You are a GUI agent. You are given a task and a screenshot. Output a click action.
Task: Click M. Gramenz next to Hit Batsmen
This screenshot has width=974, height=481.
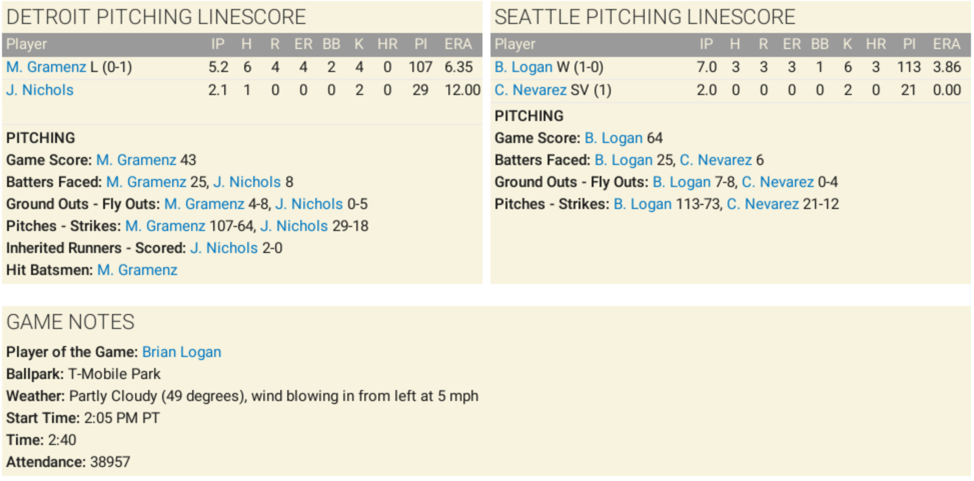click(137, 270)
